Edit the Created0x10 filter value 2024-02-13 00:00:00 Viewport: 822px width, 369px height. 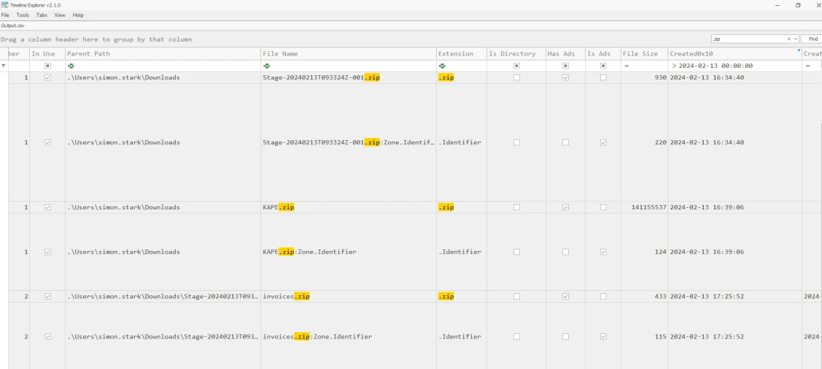pos(716,66)
